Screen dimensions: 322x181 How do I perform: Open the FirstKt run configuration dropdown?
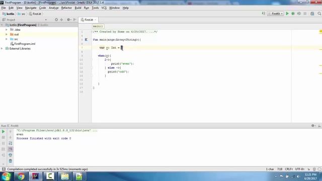click(x=275, y=14)
